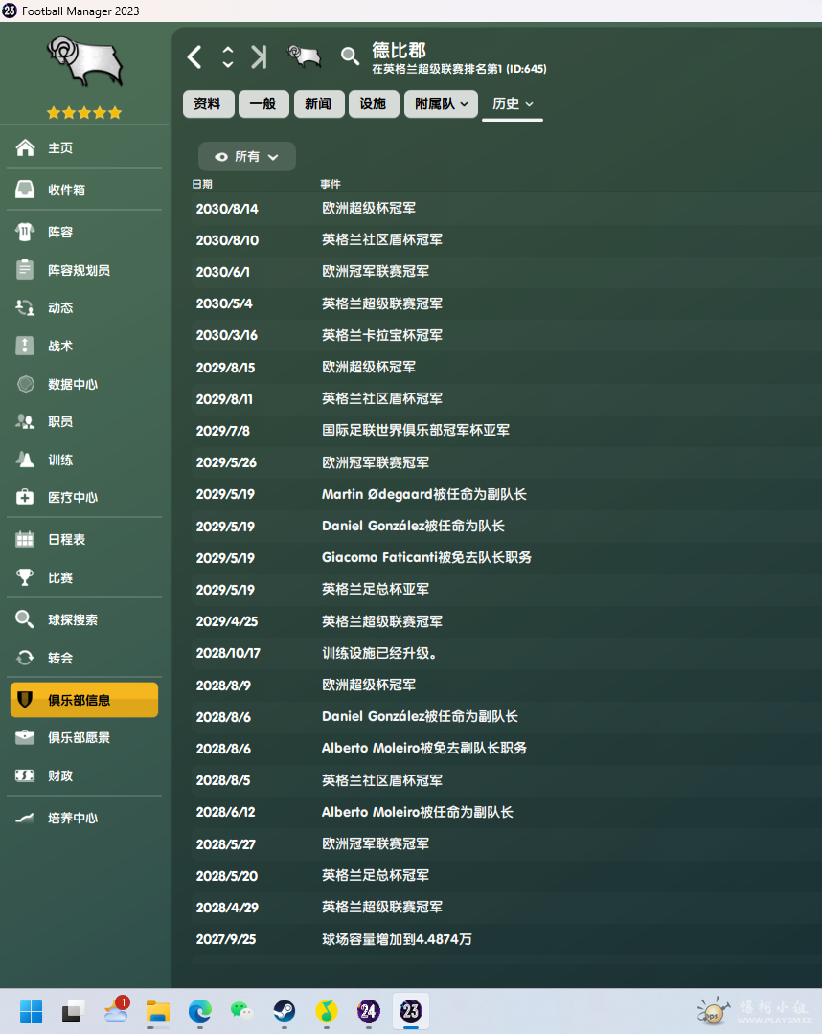Click the skip-forward navigation arrow icon
Viewport: 822px width, 1034px height.
259,57
